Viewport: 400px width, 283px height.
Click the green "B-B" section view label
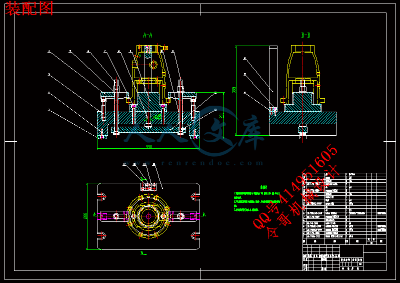point(305,35)
